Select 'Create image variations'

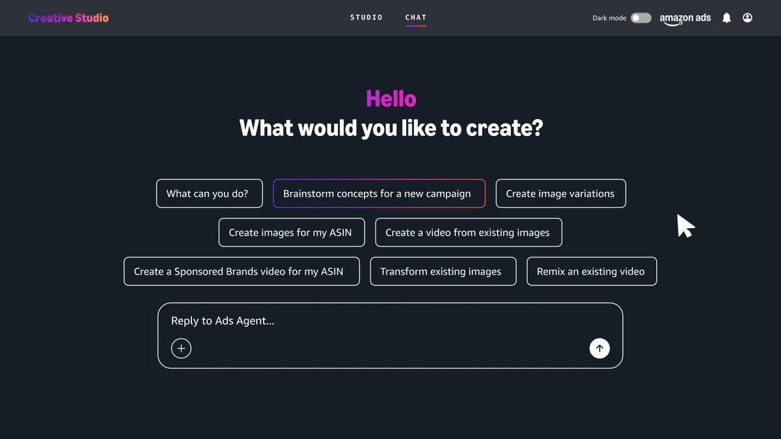560,193
